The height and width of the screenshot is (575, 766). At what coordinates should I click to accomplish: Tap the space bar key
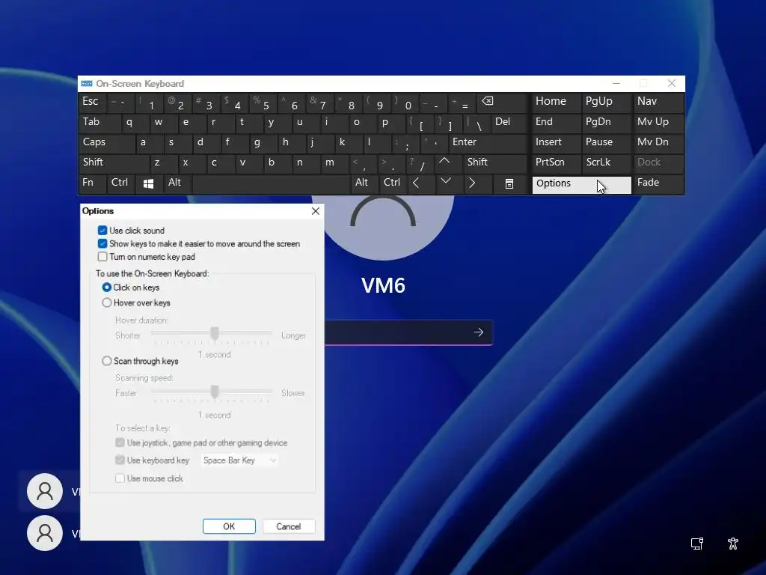point(271,184)
